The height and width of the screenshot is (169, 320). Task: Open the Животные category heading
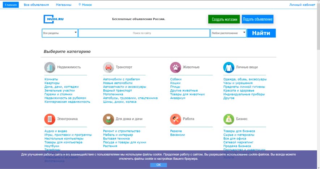(191, 67)
